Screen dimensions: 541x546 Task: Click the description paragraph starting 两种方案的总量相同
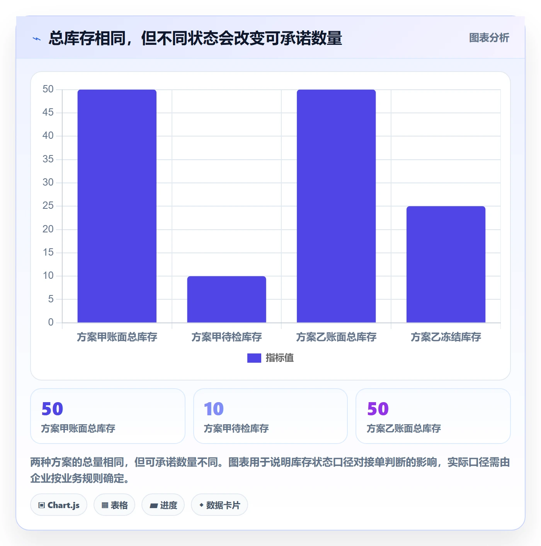(x=270, y=470)
